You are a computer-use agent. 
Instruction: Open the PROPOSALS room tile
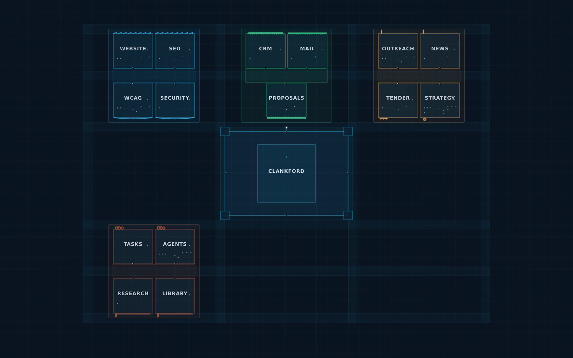[286, 100]
